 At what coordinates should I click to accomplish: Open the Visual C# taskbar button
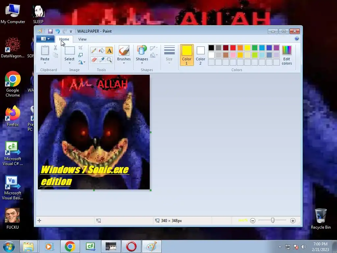click(91, 246)
